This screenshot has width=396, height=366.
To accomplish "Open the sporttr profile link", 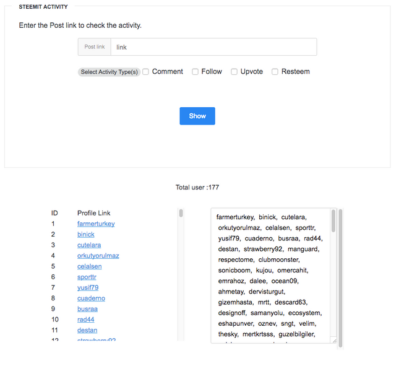I will (87, 277).
